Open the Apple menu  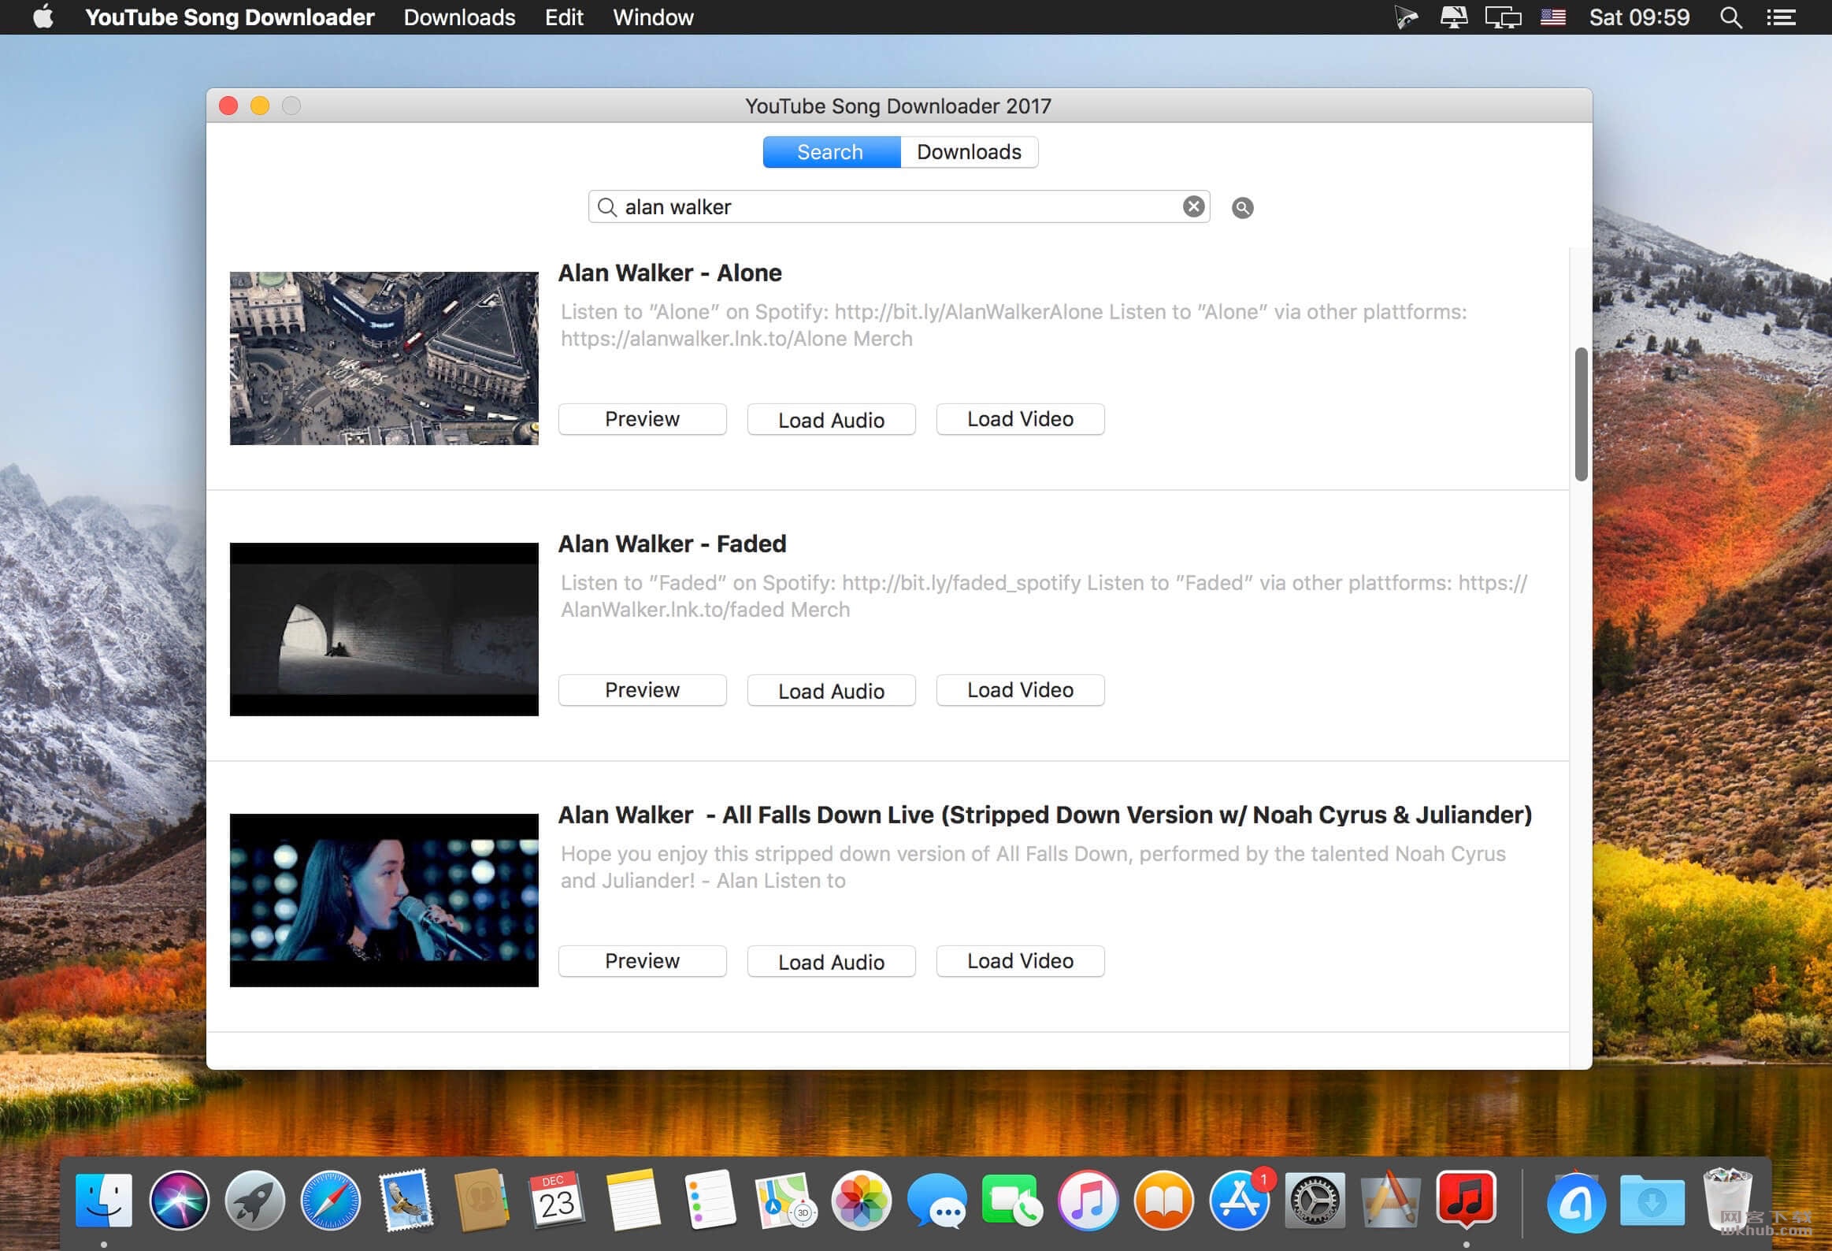pyautogui.click(x=44, y=17)
